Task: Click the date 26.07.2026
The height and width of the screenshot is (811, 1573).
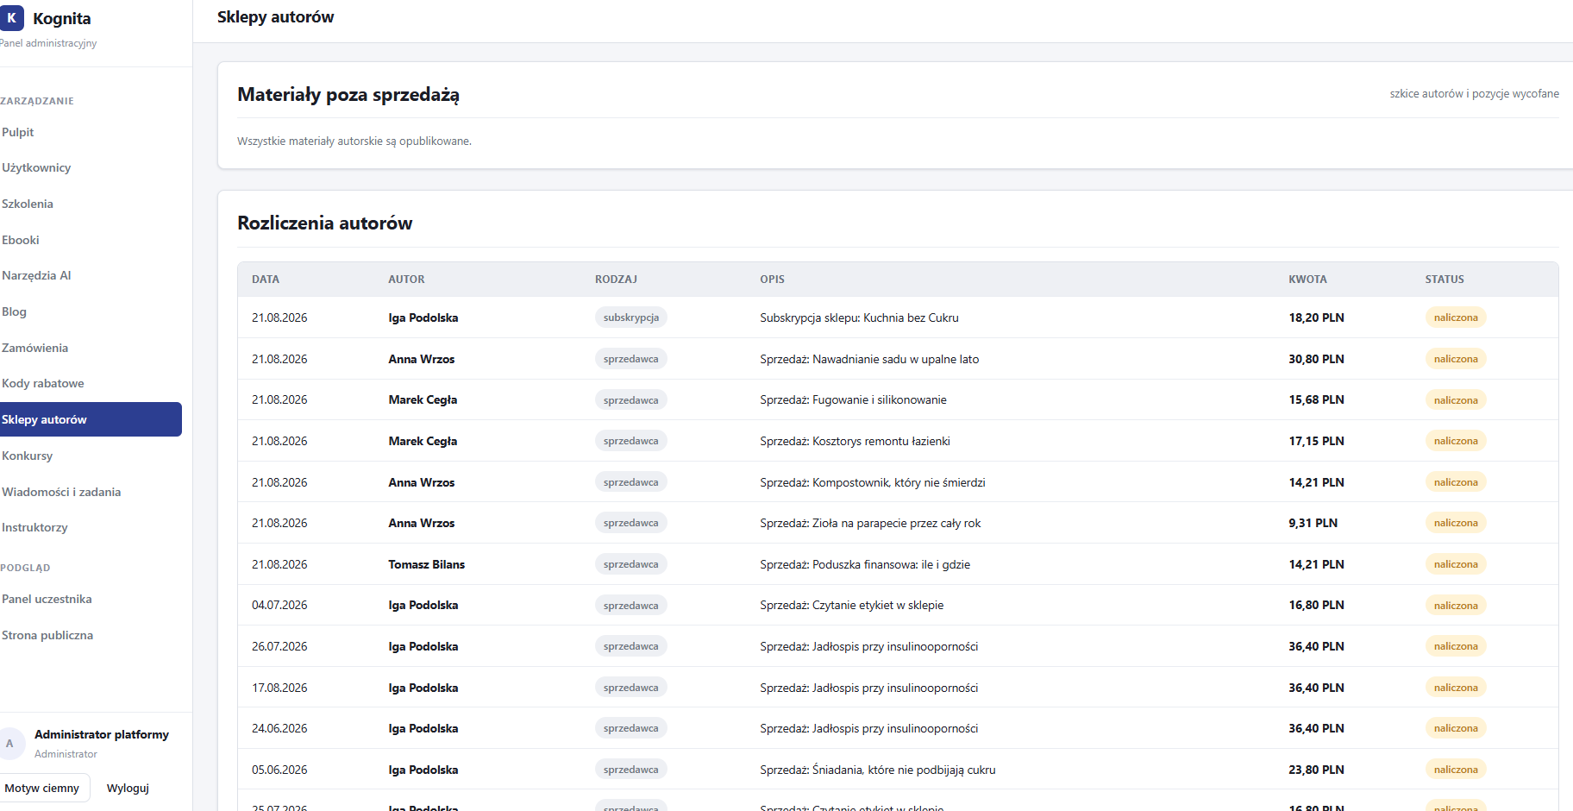Action: (279, 646)
